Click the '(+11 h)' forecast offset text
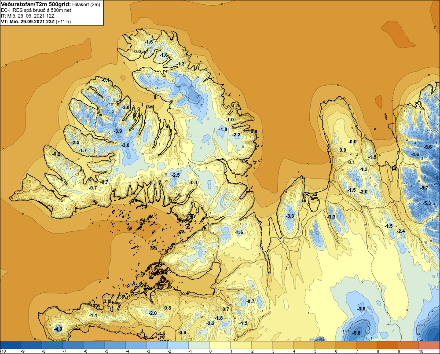The height and width of the screenshot is (354, 440). pos(63,22)
